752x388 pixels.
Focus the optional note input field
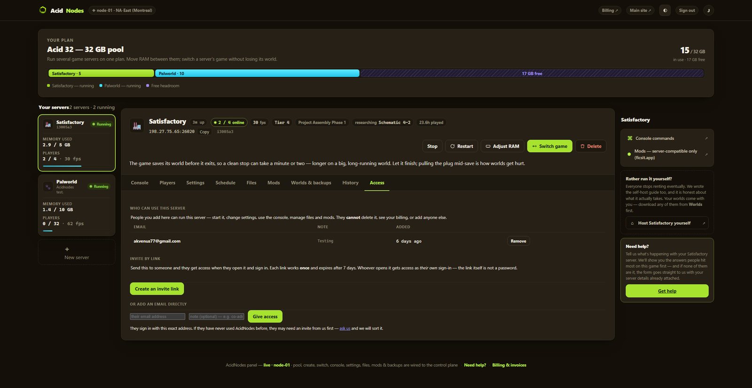[217, 317]
